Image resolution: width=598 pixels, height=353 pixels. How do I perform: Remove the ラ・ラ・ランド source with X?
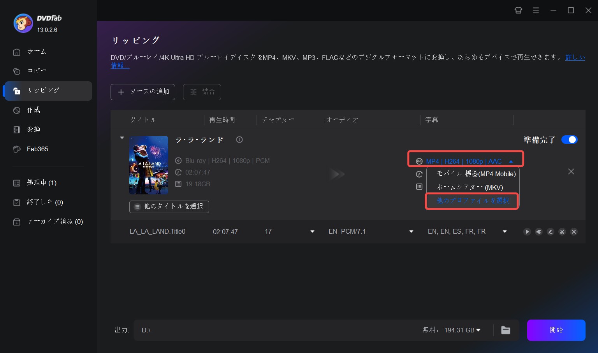point(571,171)
